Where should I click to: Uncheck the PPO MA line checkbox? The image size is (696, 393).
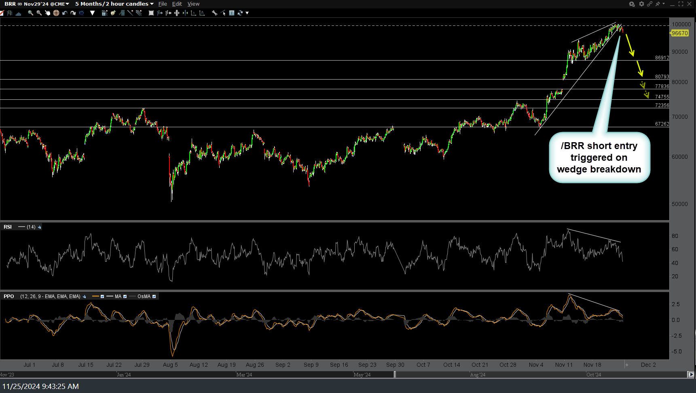125,296
